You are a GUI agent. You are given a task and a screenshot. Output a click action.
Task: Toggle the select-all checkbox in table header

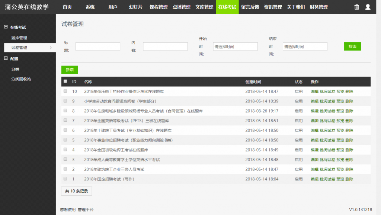point(65,81)
